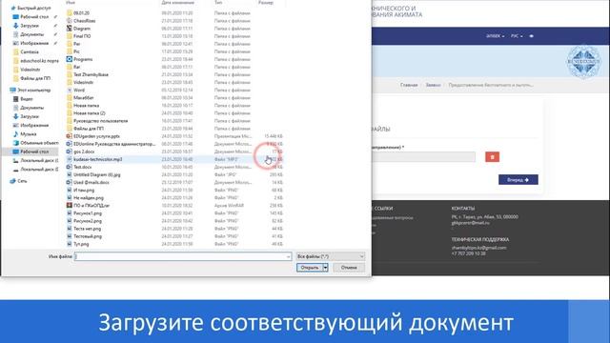Open Музыка in the navigation pane
This screenshot has height=343, width=610.
(x=28, y=134)
